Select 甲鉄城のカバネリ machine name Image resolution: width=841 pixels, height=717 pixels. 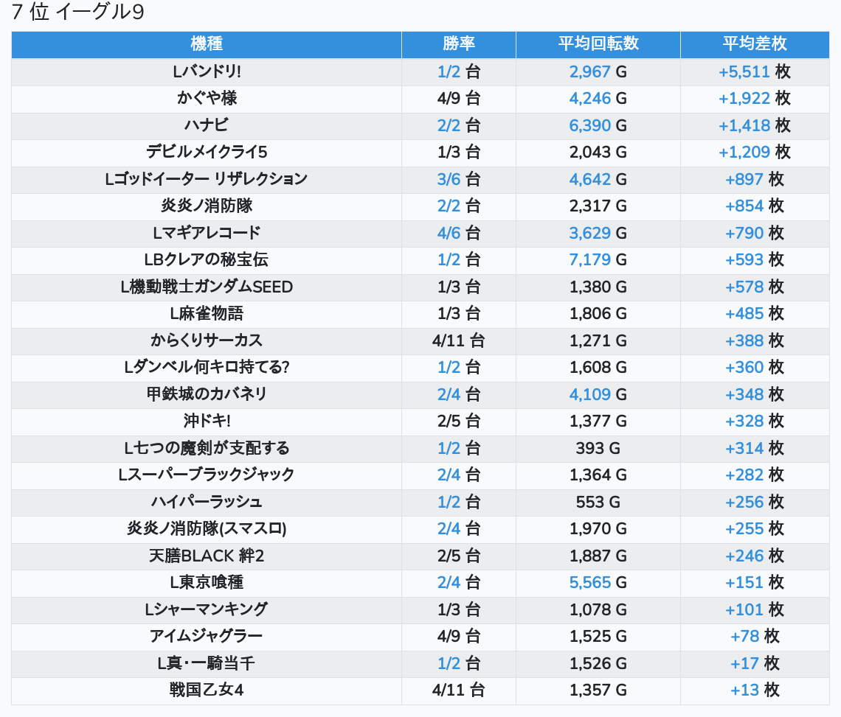click(207, 394)
